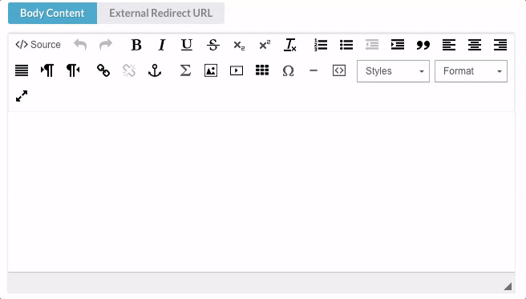The image size is (526, 299).
Task: Toggle underline formatting
Action: coord(187,45)
